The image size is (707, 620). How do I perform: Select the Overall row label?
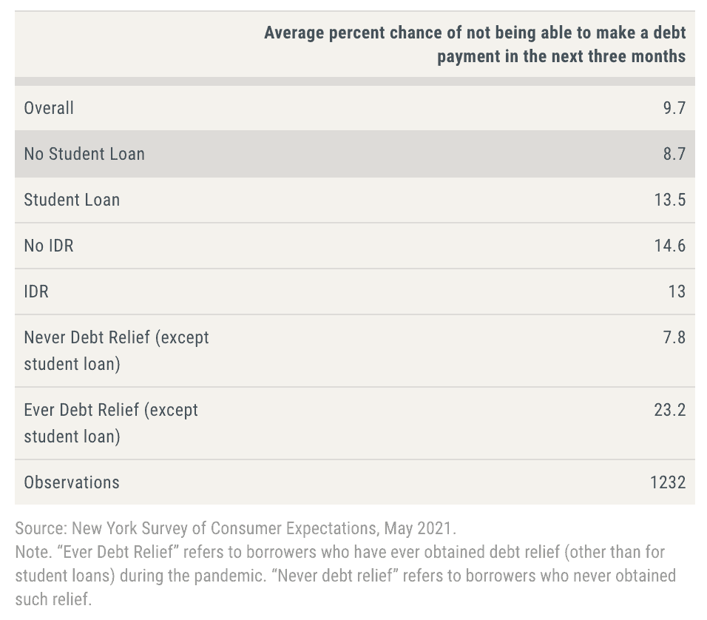tap(49, 108)
